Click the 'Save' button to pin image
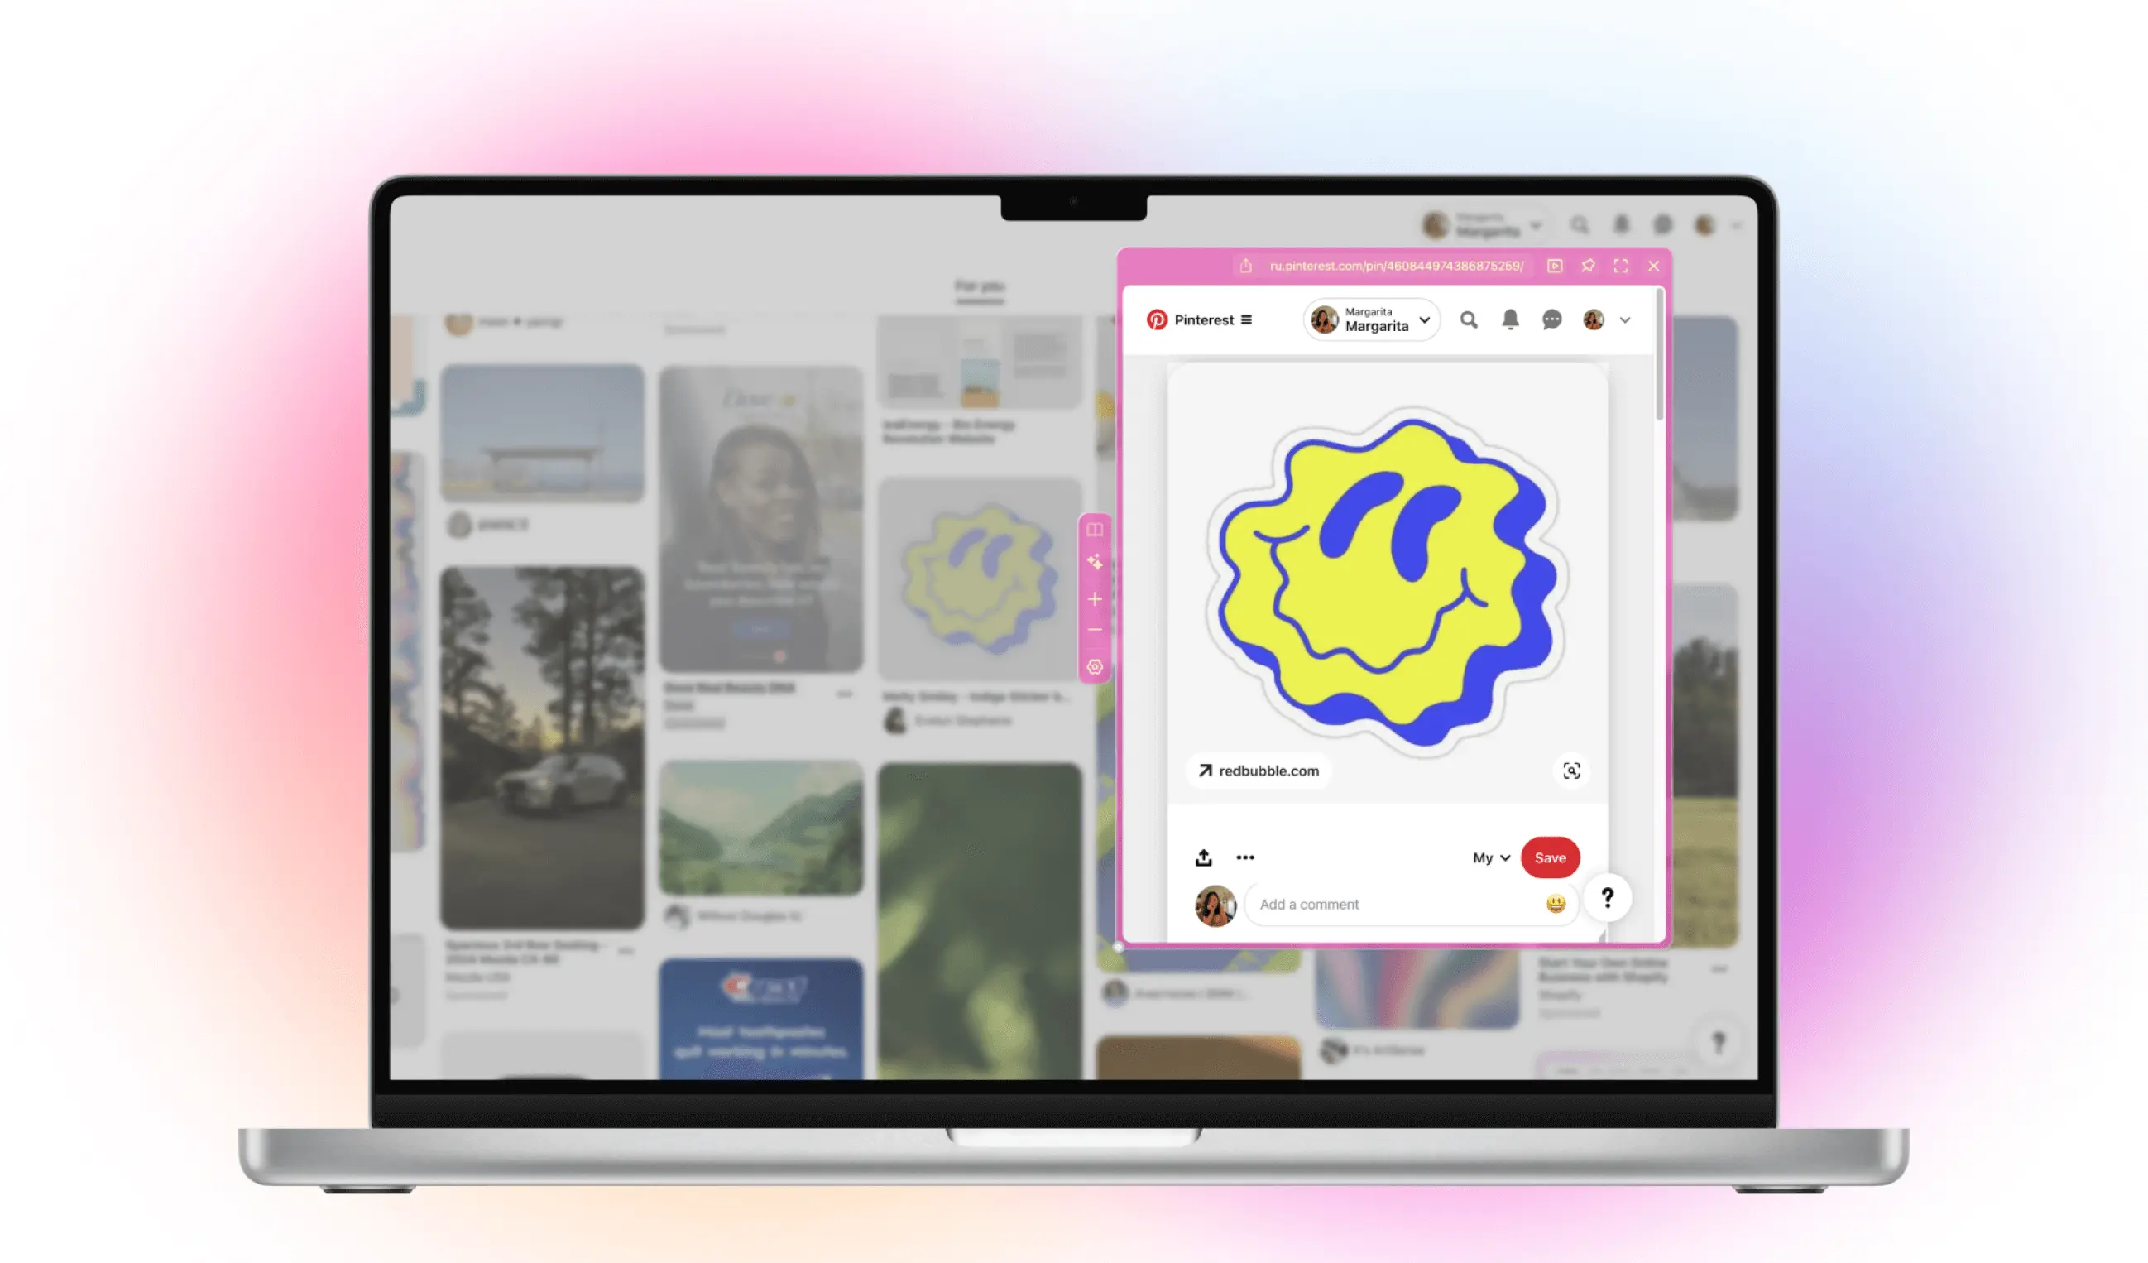The width and height of the screenshot is (2148, 1263). click(x=1550, y=856)
